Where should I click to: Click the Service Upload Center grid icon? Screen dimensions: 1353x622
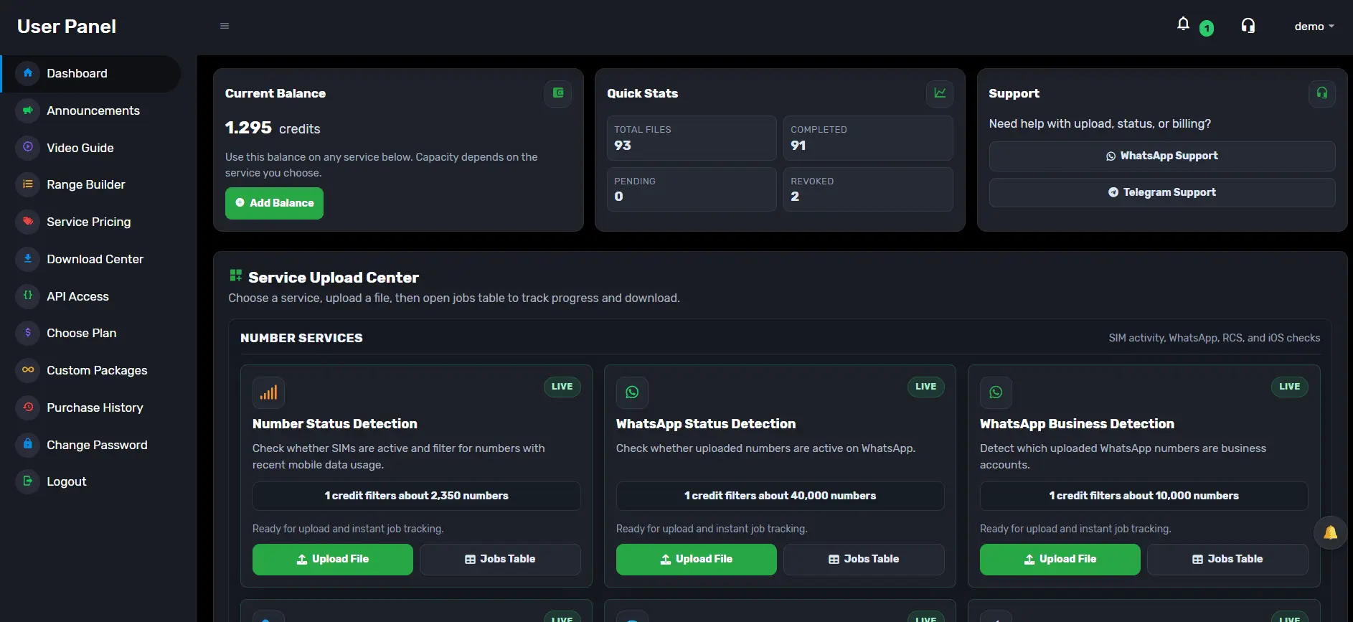point(235,275)
